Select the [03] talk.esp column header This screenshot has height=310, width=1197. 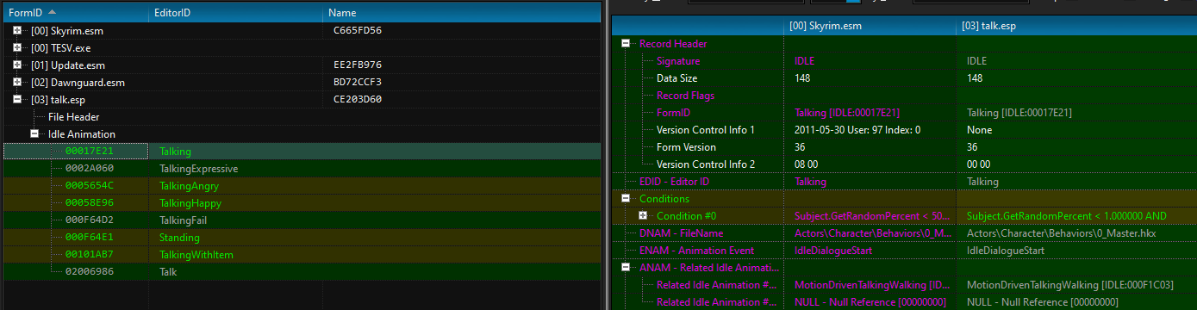(x=1076, y=27)
